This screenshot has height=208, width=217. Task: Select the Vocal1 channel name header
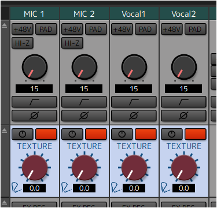[x=134, y=14]
